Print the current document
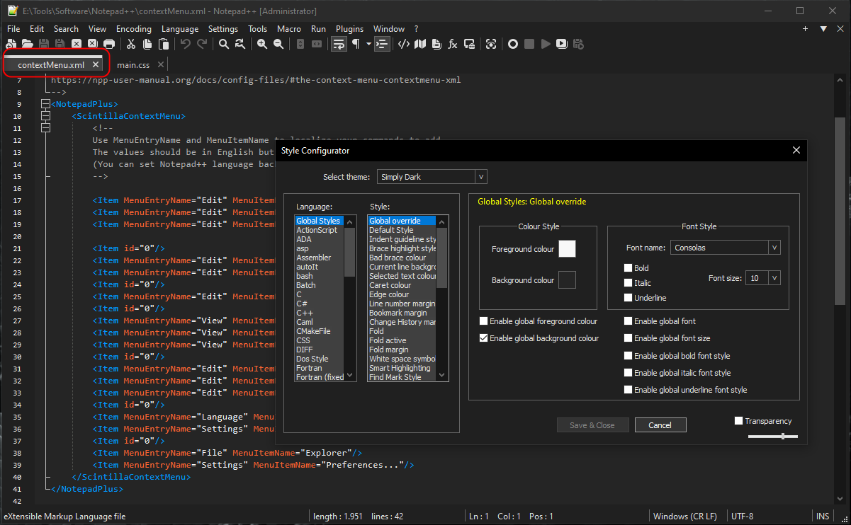851x525 pixels. point(109,44)
